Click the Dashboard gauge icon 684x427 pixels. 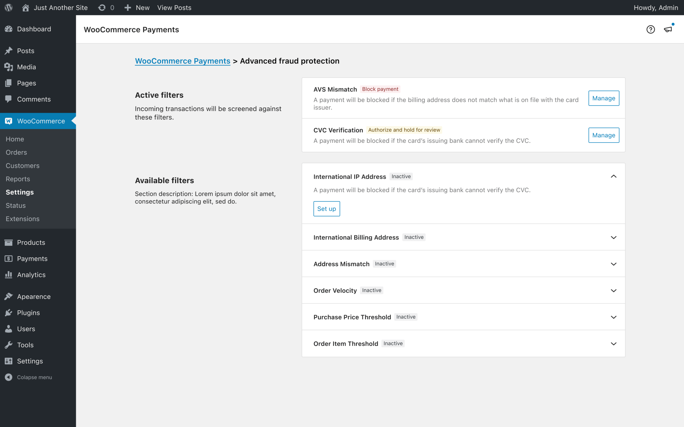(x=9, y=29)
